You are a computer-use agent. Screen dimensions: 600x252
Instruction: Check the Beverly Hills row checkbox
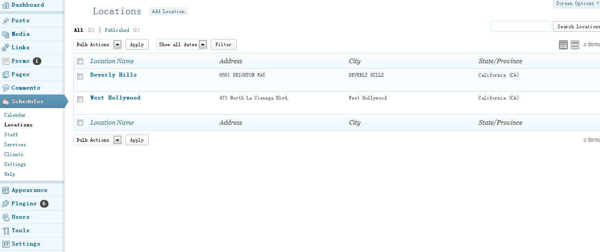(x=80, y=76)
